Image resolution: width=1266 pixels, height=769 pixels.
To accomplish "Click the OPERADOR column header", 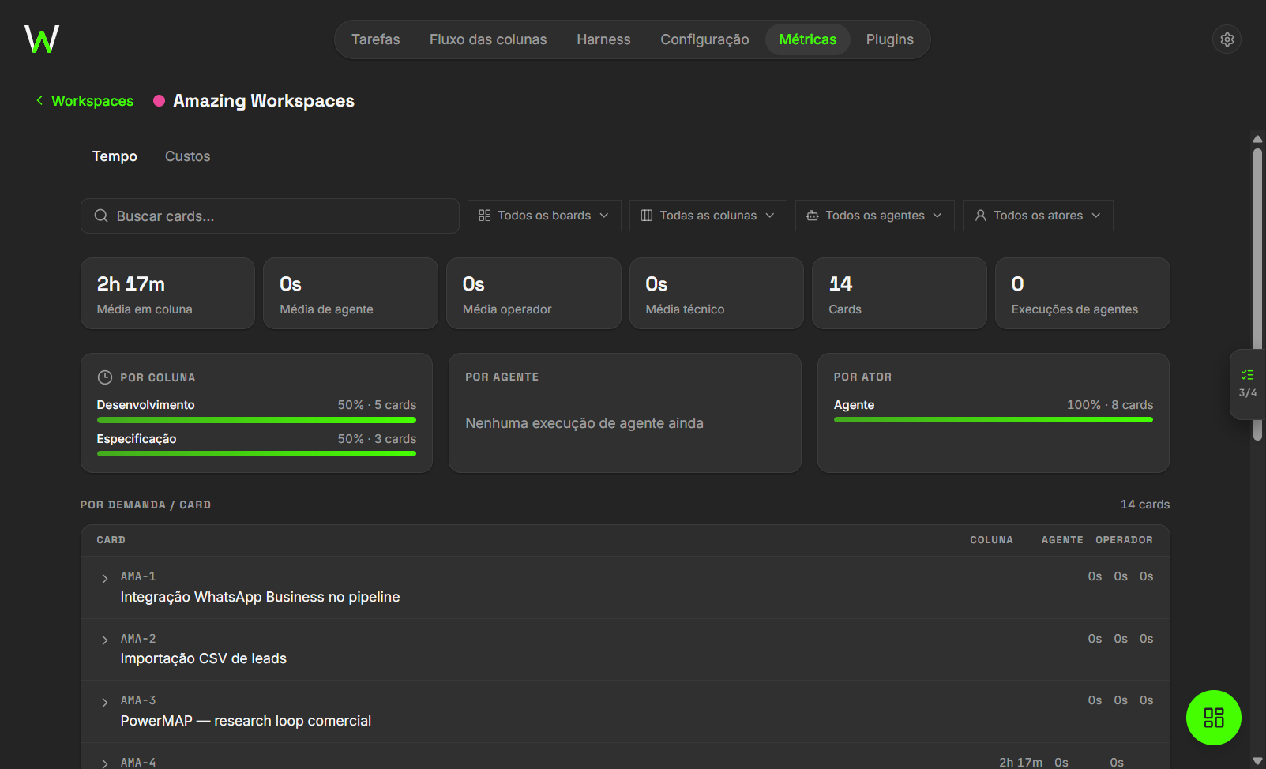I will [1124, 540].
